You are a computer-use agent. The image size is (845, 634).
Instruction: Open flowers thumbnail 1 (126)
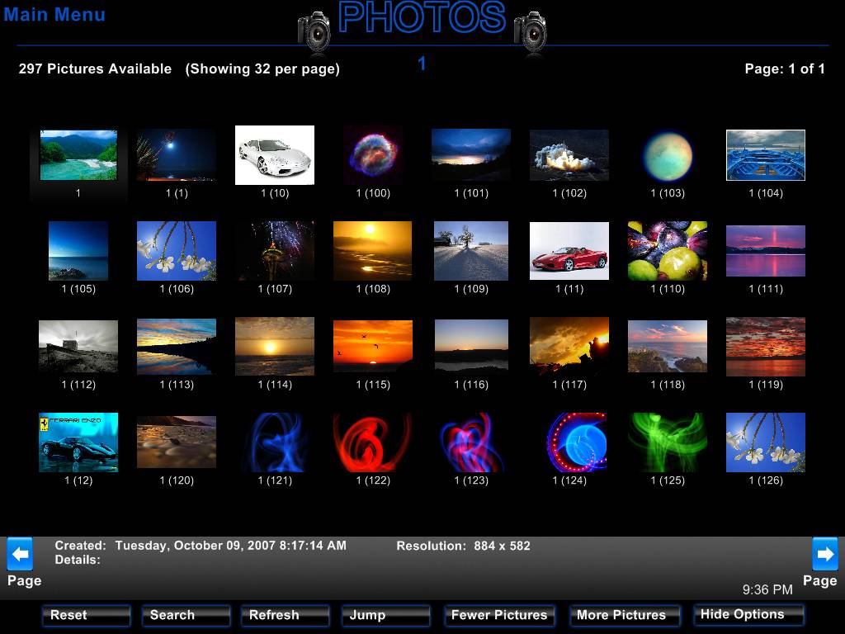[x=766, y=442]
